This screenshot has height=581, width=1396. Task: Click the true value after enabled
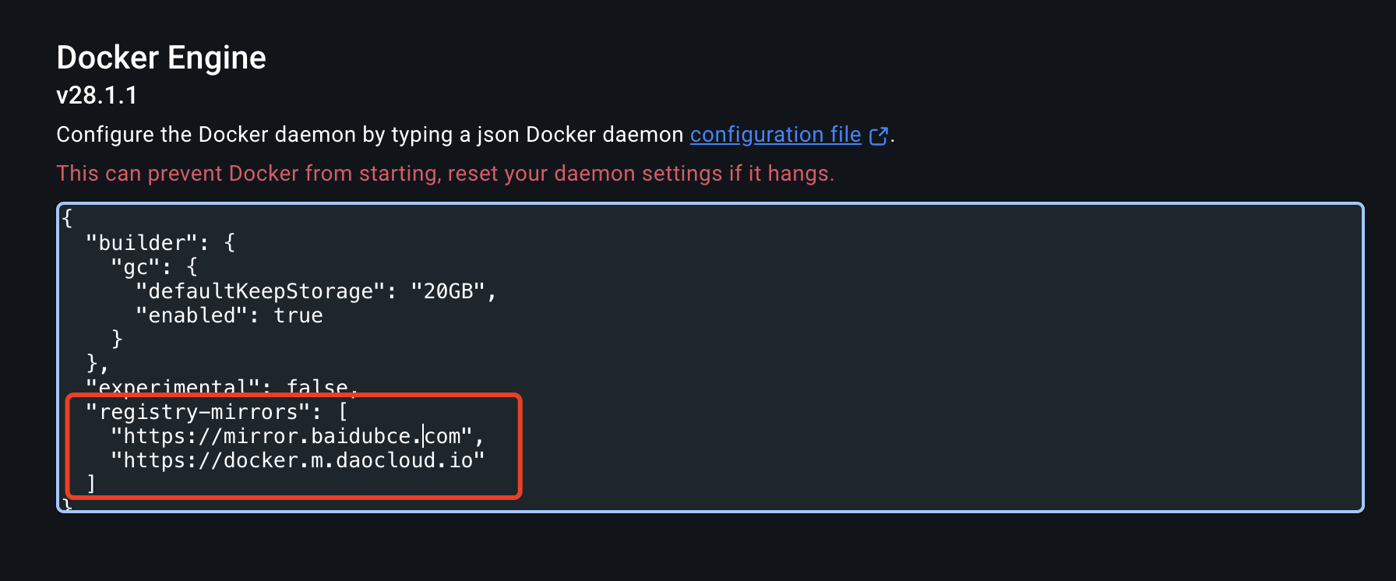[298, 315]
